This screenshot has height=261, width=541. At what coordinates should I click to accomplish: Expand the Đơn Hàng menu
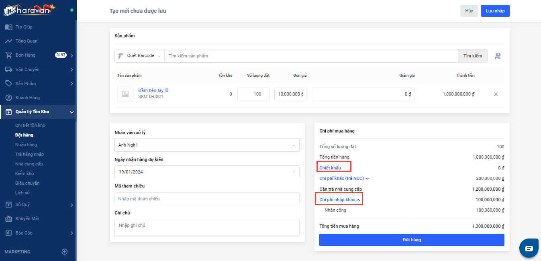pos(71,55)
